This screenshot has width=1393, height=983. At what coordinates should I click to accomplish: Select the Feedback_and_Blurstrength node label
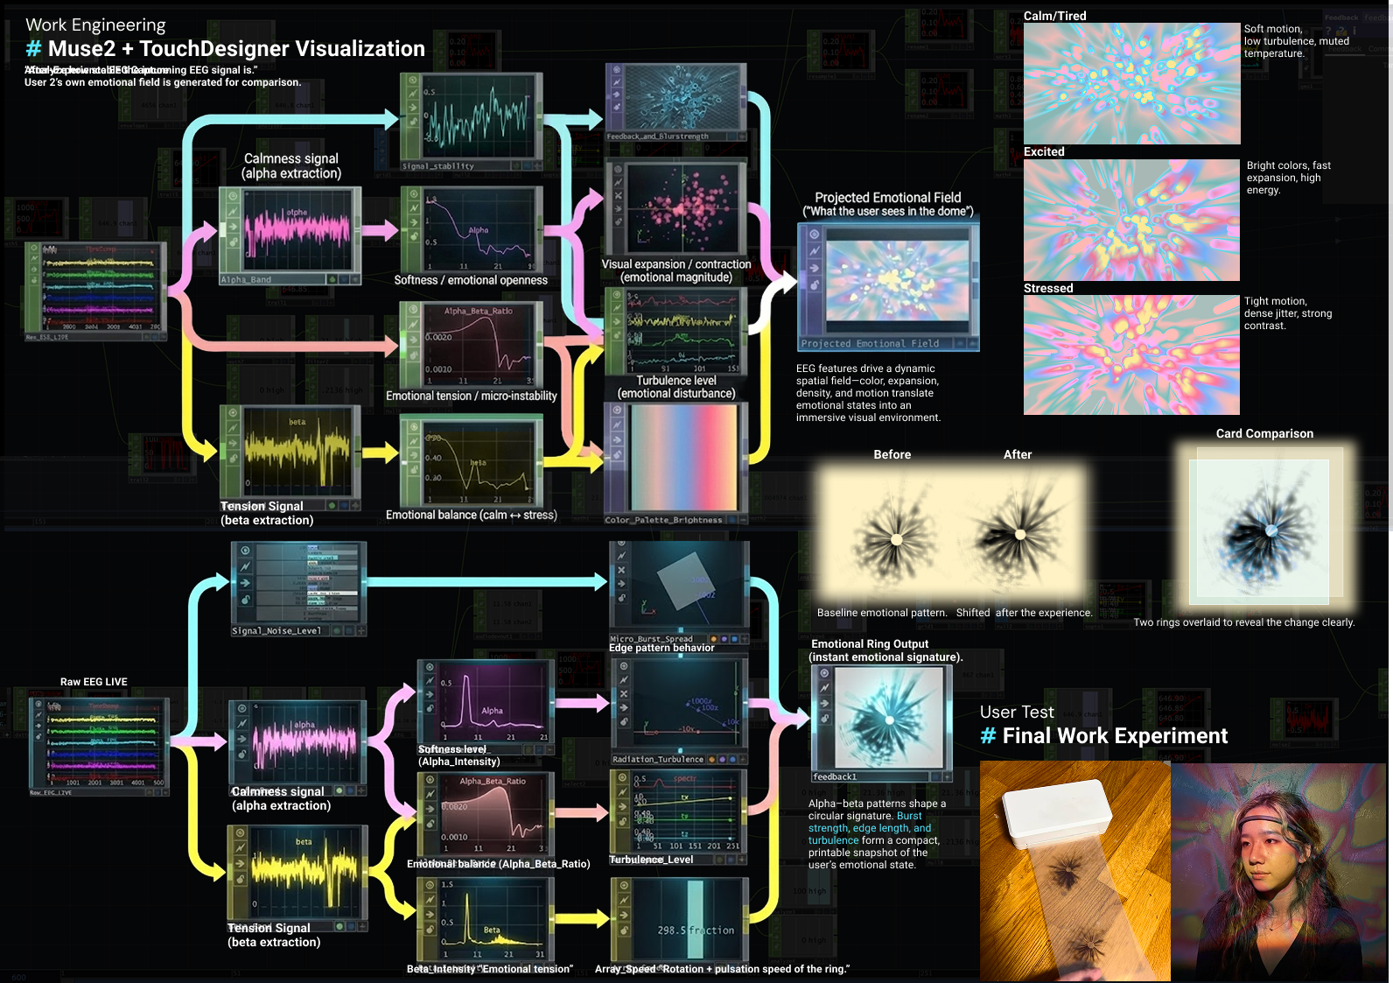click(x=658, y=137)
